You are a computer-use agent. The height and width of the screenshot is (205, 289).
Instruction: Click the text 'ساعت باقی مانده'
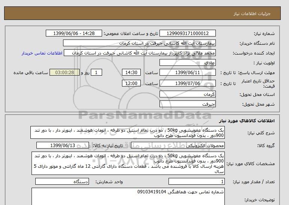31,73
